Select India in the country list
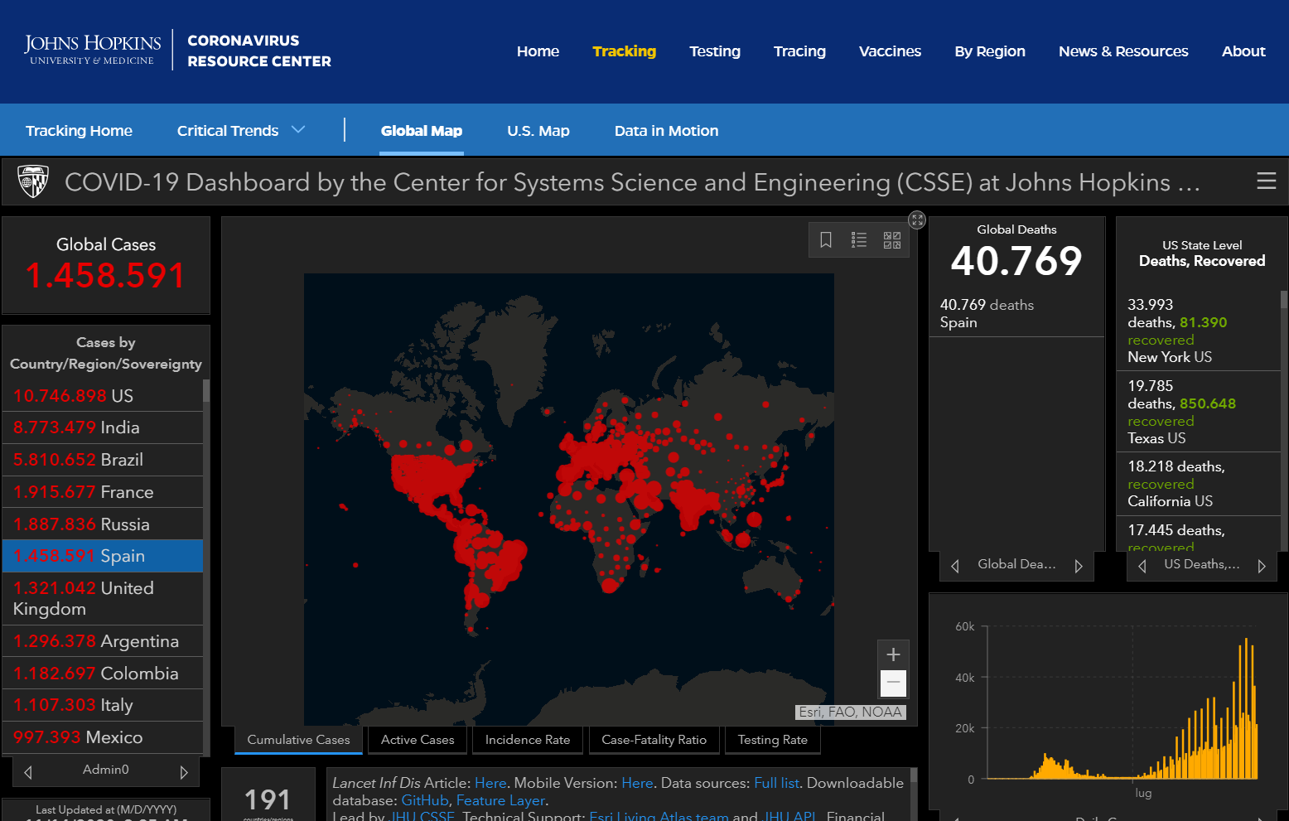The height and width of the screenshot is (821, 1289). (x=103, y=427)
